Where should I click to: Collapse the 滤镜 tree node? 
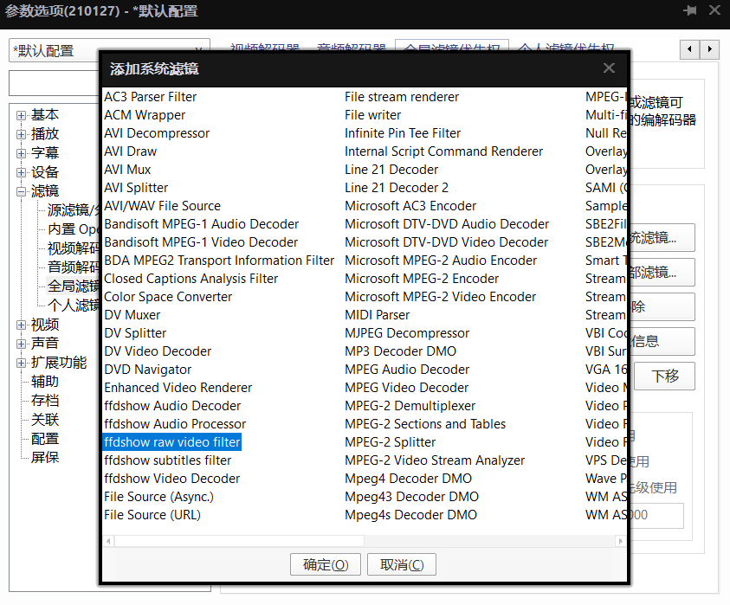(22, 191)
